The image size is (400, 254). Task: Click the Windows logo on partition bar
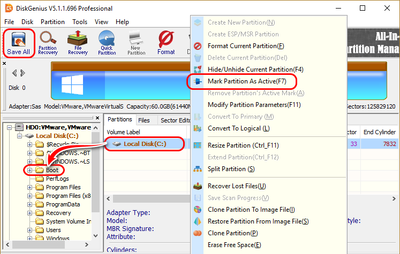[72, 84]
